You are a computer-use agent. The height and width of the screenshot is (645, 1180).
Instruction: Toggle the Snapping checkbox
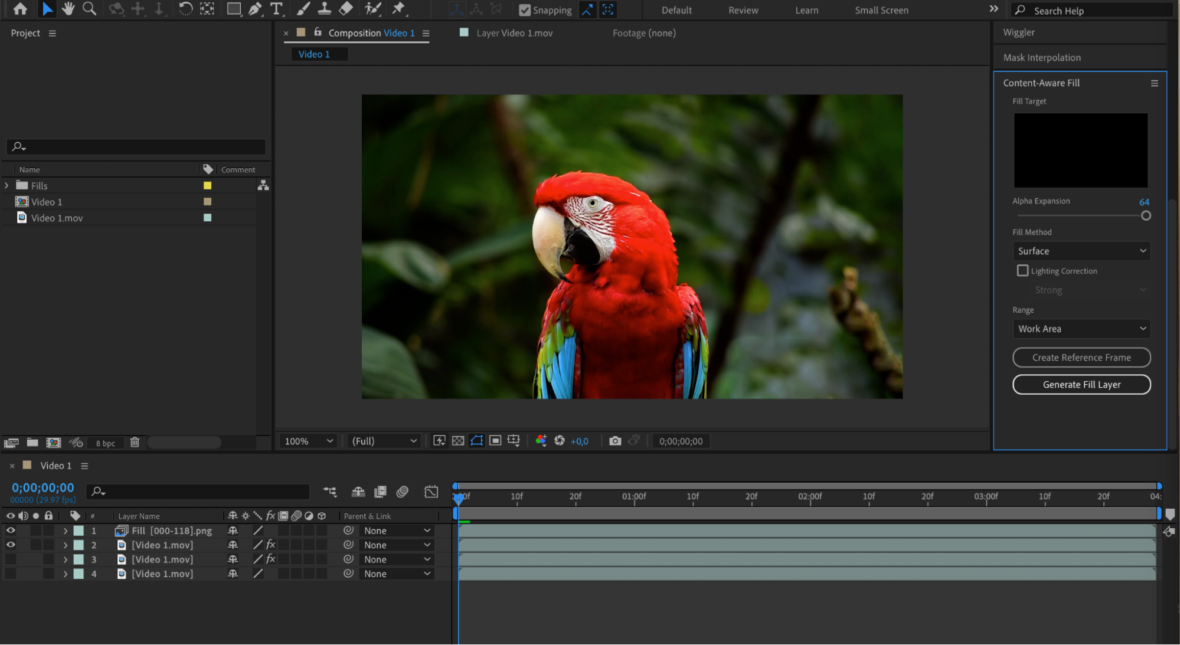[x=524, y=10]
